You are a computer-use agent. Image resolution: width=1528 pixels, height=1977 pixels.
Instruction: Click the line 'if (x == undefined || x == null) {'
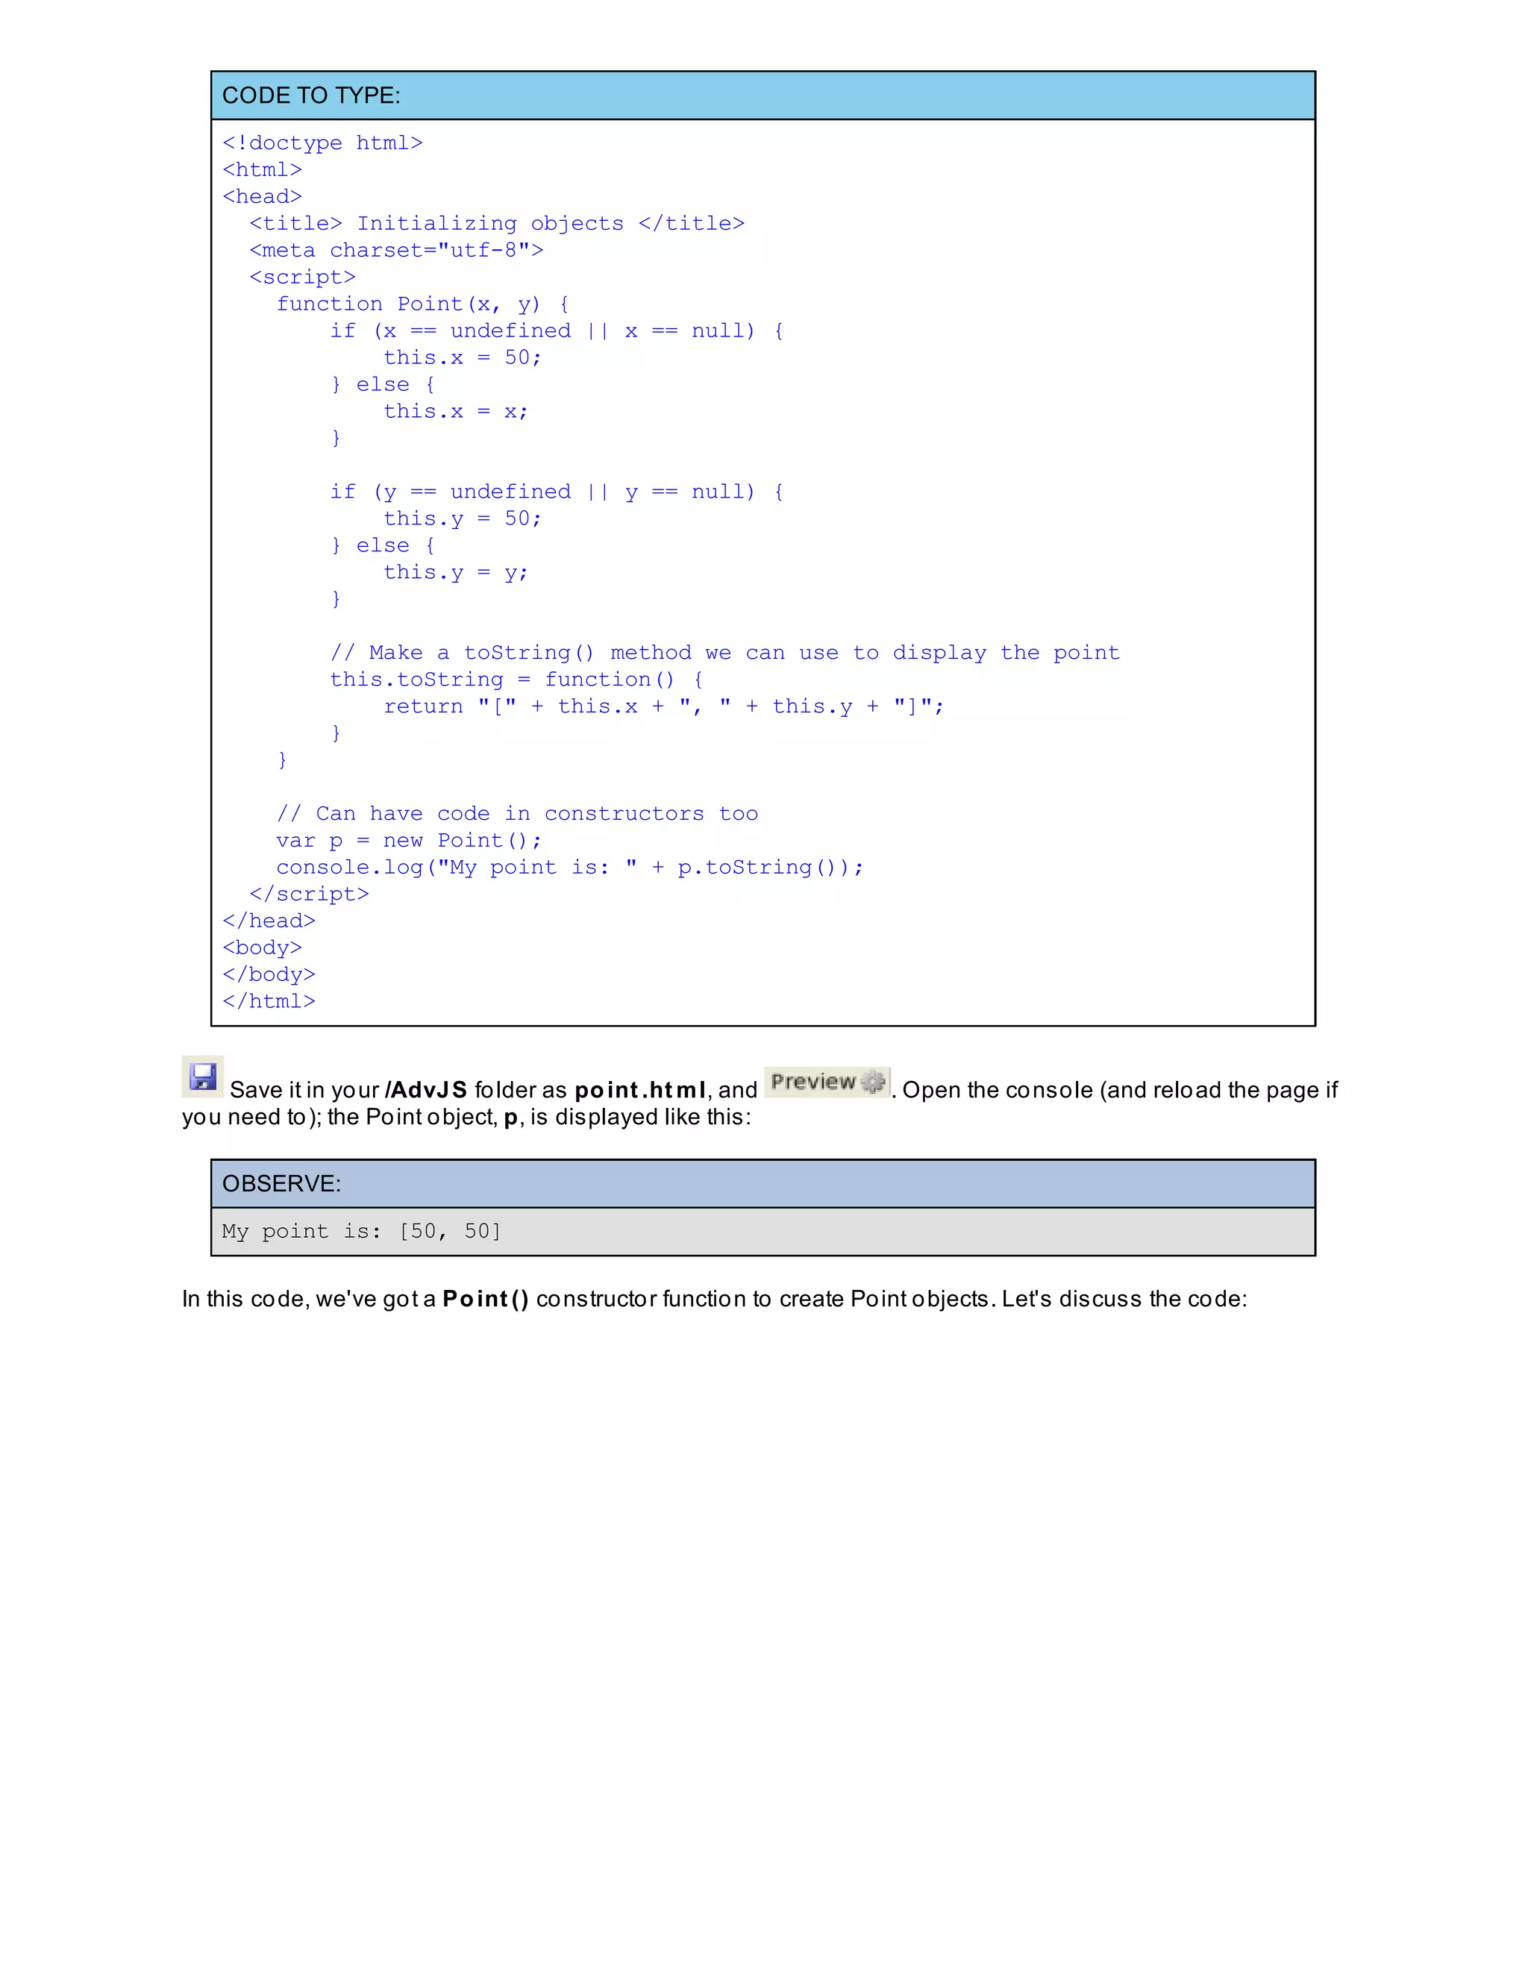point(557,331)
